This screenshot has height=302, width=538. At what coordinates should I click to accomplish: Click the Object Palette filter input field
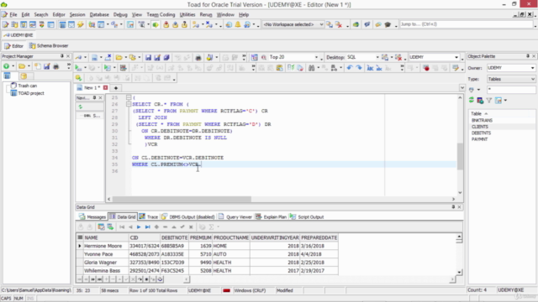pyautogui.click(x=511, y=90)
